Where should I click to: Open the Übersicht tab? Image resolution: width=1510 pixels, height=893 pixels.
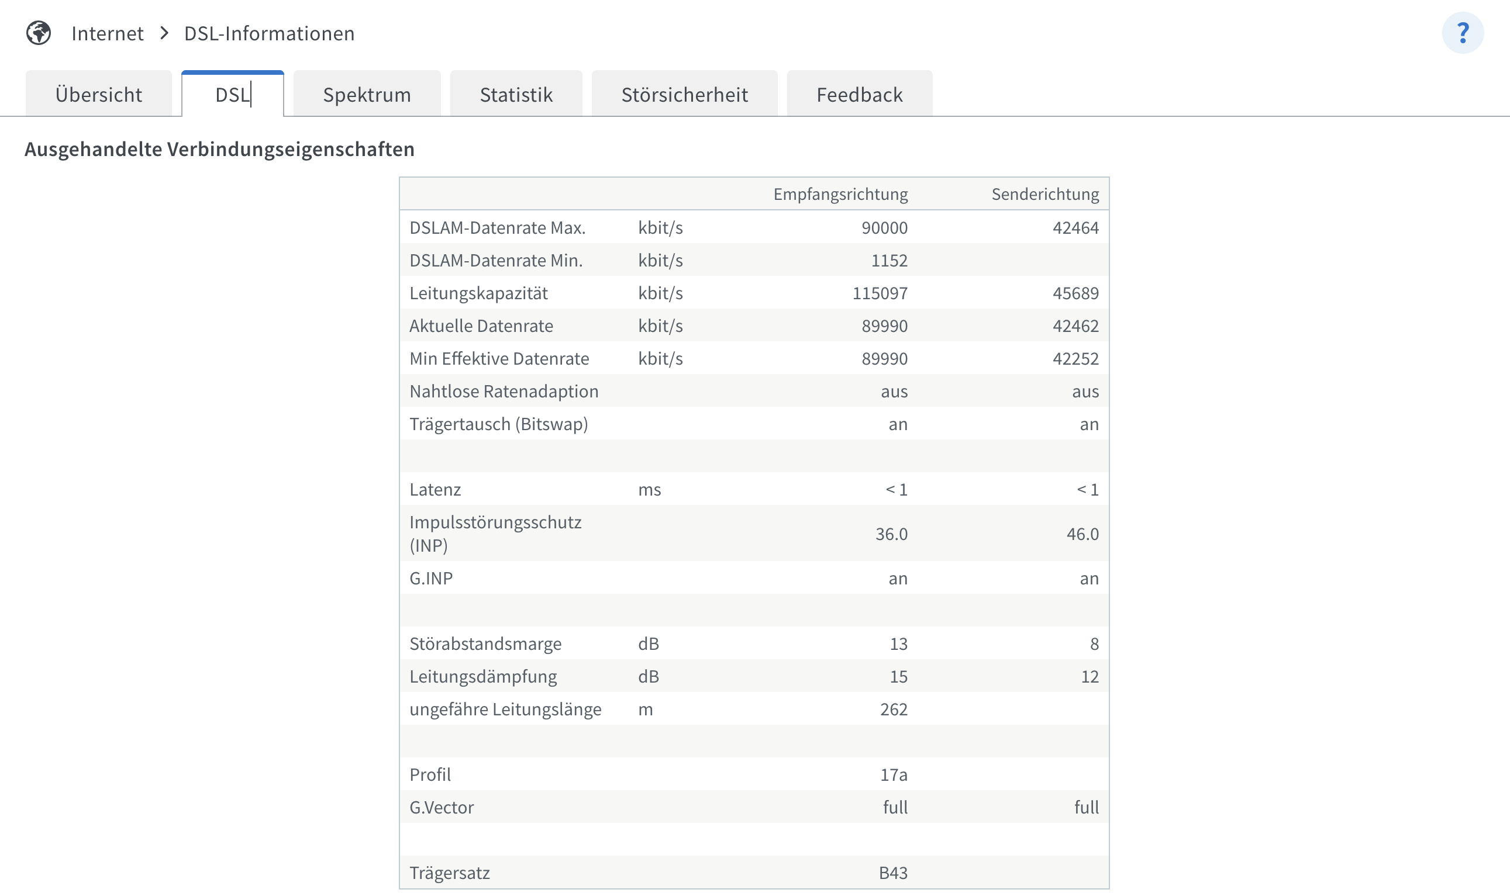(98, 95)
